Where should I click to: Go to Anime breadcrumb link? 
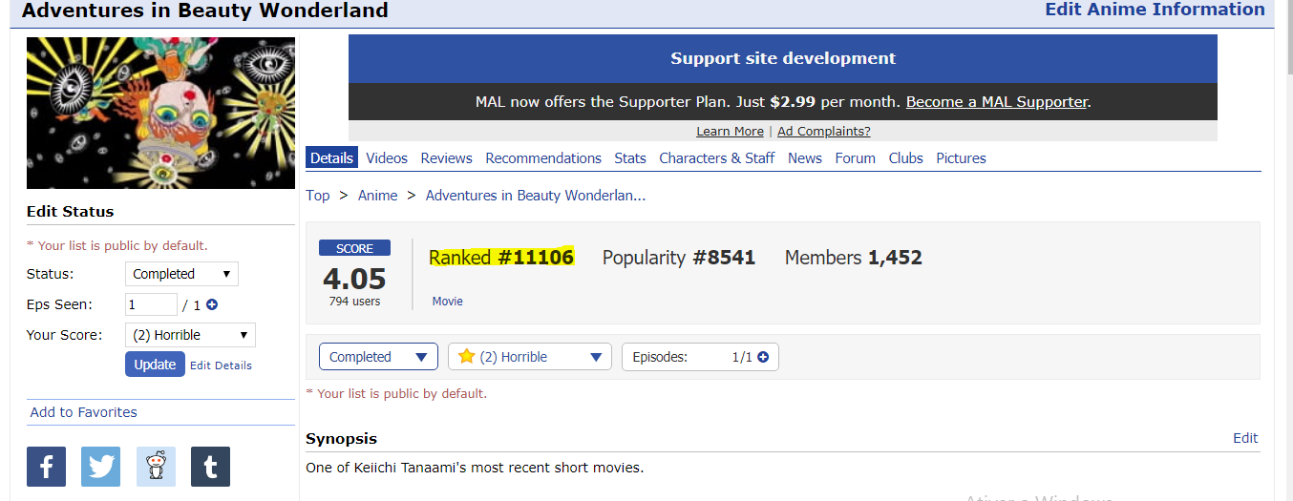[378, 196]
